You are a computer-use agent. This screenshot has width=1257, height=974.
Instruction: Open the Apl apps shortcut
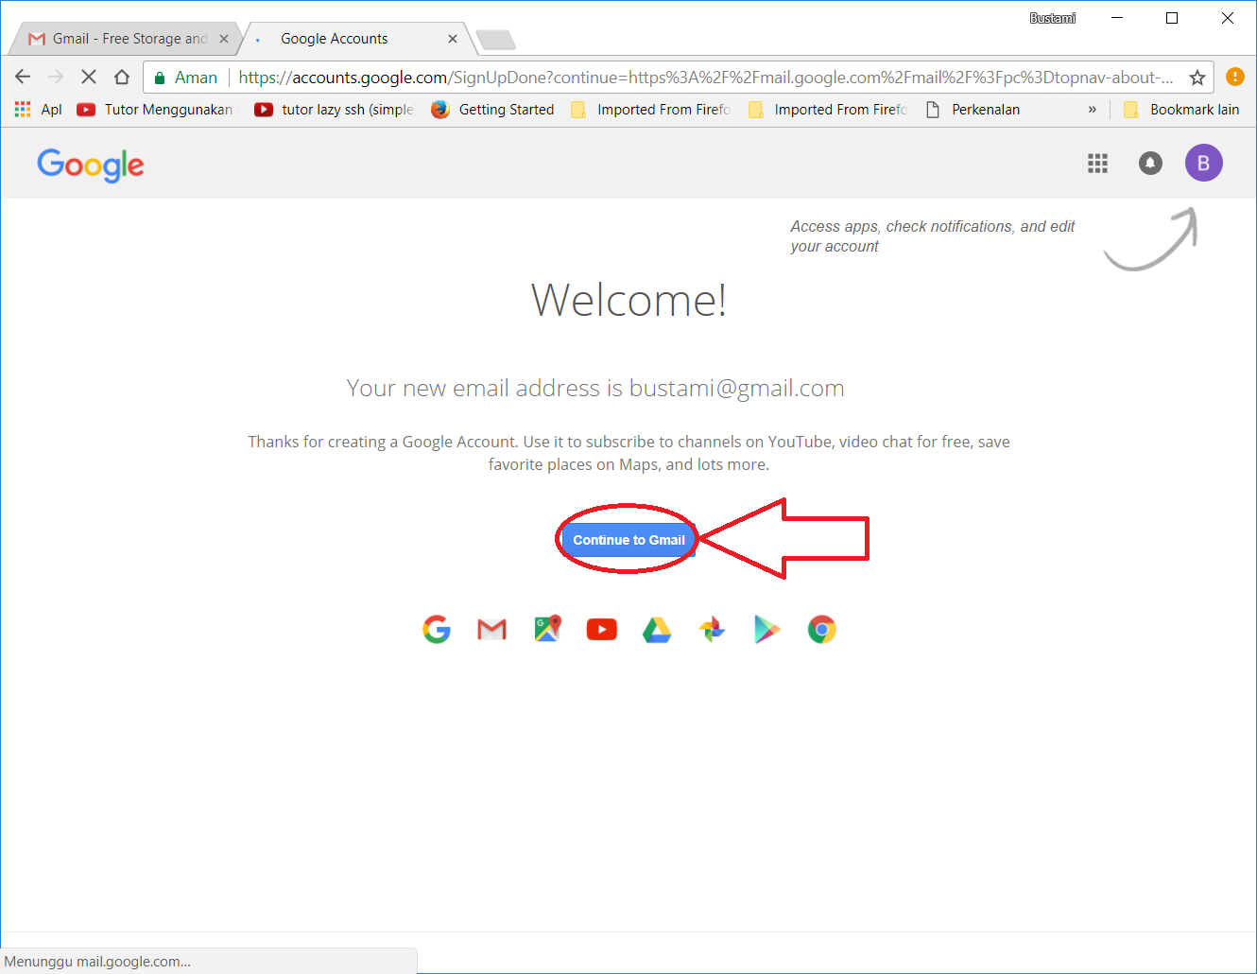[39, 110]
